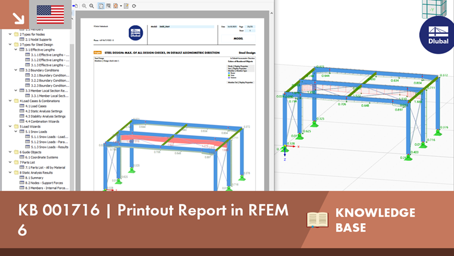Image resolution: width=454 pixels, height=256 pixels.
Task: Click the page header settings toolbar icon
Action: (108, 6)
